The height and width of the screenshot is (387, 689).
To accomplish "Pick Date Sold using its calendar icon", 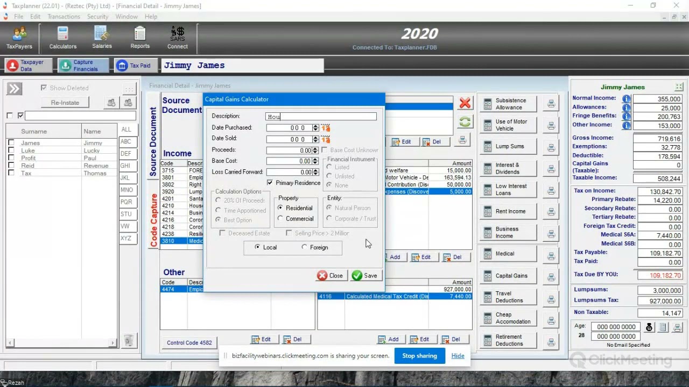I will tap(326, 139).
